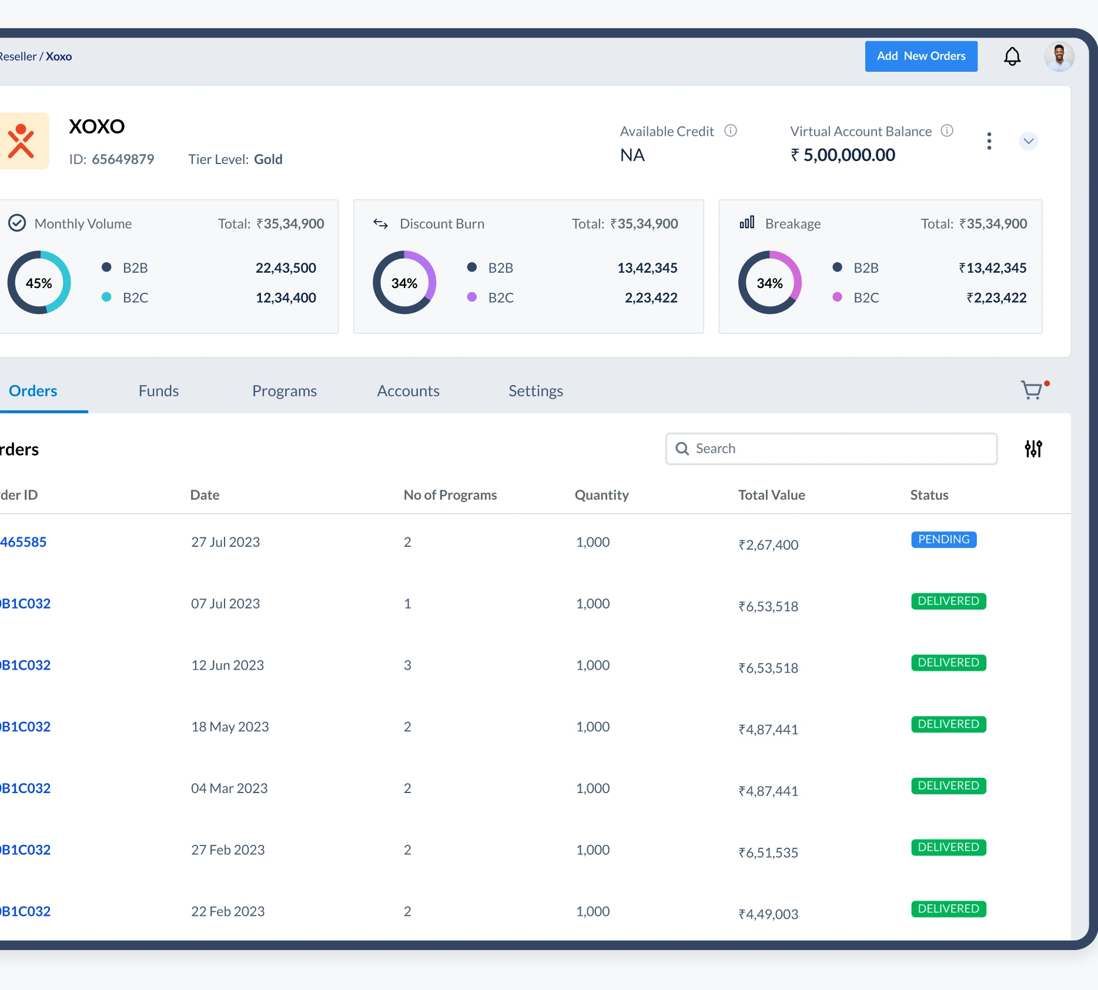This screenshot has width=1098, height=990.
Task: Show Virtual Account Balance info icon
Action: pos(947,131)
